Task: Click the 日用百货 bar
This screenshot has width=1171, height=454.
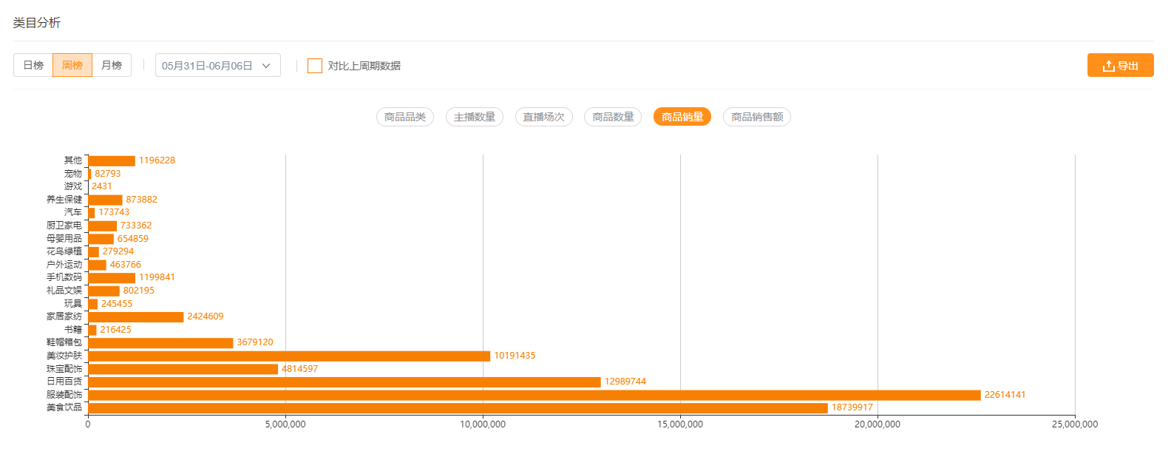Action: pos(344,382)
